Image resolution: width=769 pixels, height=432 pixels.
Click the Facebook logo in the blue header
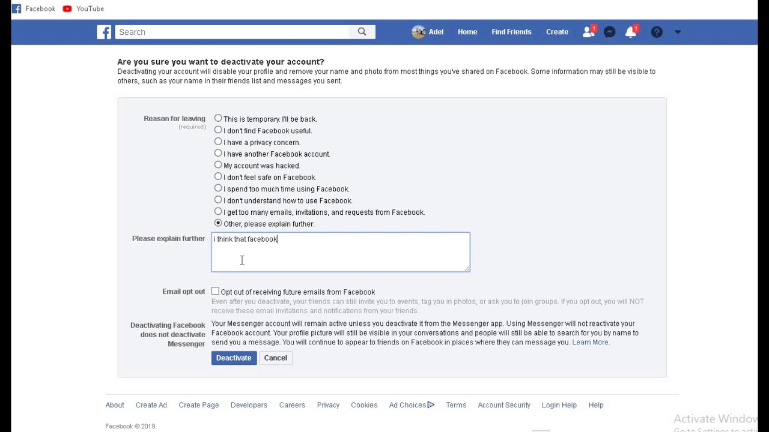click(104, 32)
